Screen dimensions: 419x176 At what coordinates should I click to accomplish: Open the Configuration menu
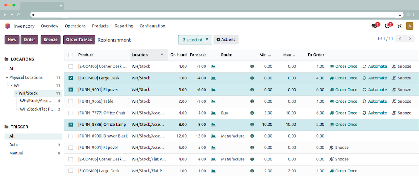click(152, 26)
